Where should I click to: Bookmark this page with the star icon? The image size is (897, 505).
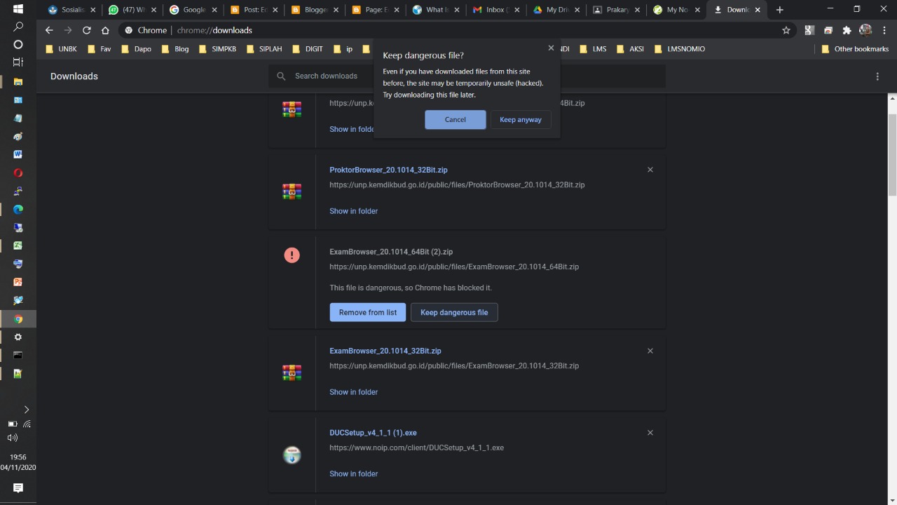tap(786, 30)
